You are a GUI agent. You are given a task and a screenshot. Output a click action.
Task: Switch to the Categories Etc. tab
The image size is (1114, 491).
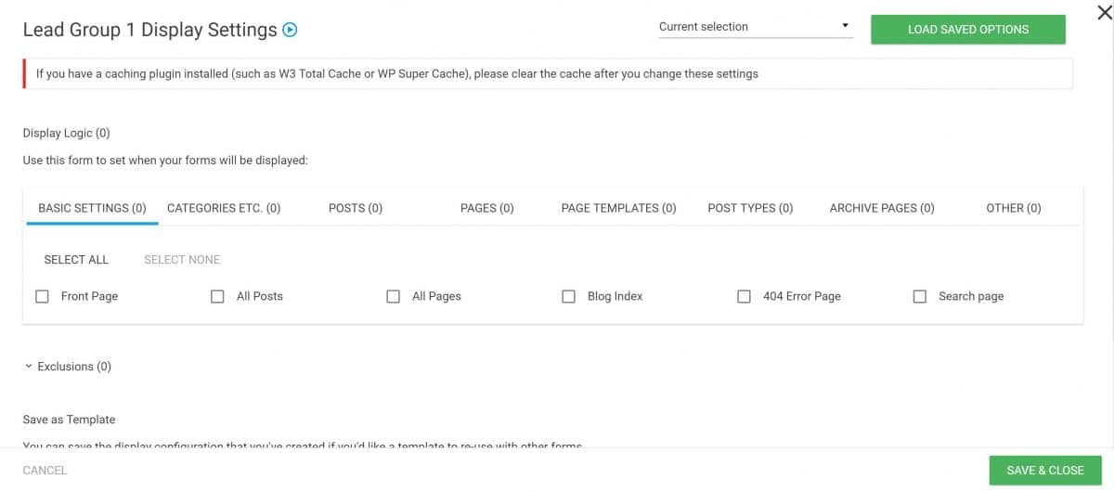click(x=224, y=208)
